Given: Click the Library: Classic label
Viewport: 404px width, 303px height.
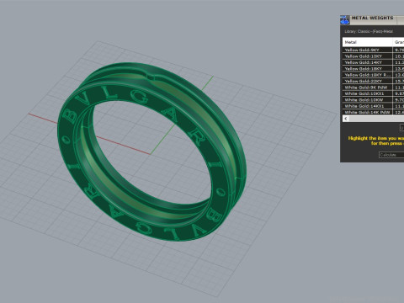Looking at the screenshot, I should click(369, 31).
